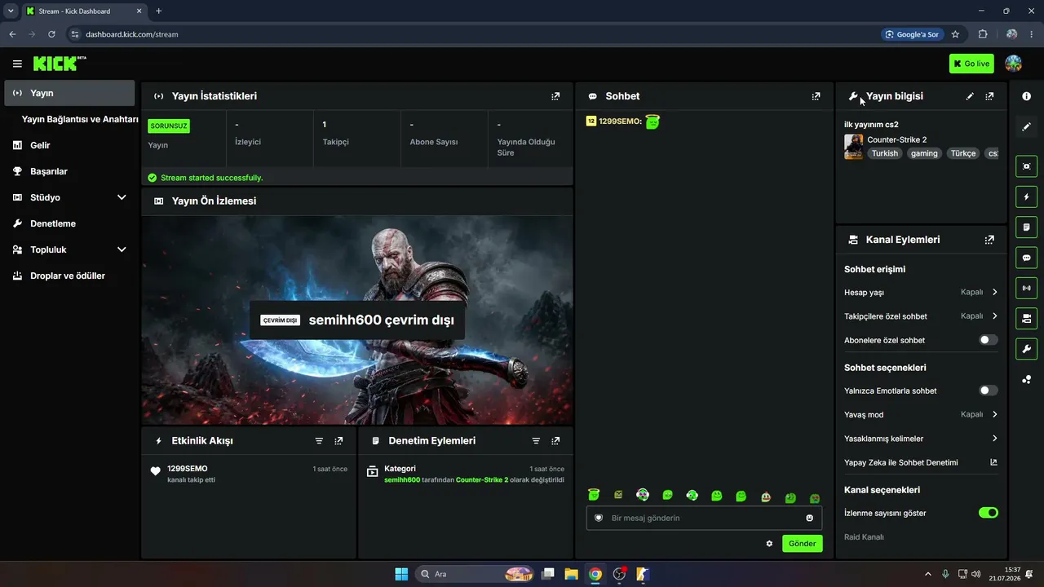Click Counter-Strike 2 link in Denetim Eylemleri
Screen dimensions: 1044x587
click(482, 480)
